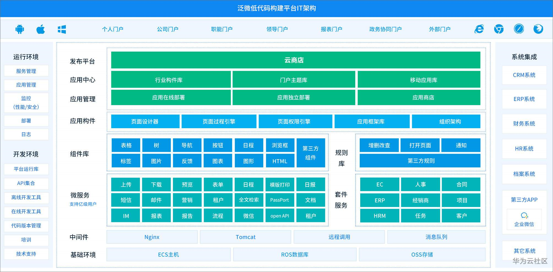This screenshot has width=553, height=272.
Task: Click 应用管理 in the 运行环境 sidebar
Action: point(26,85)
